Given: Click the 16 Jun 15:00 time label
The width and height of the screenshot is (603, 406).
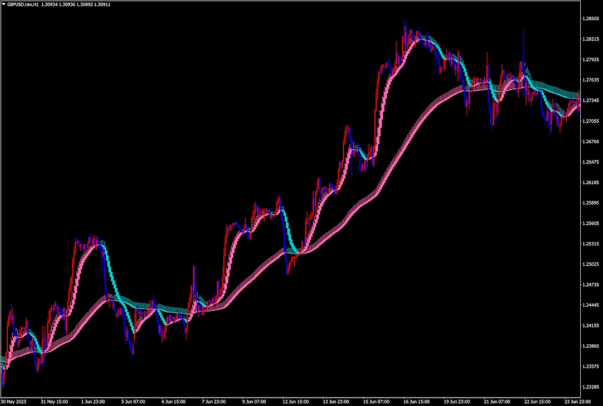Looking at the screenshot, I should coord(417,402).
